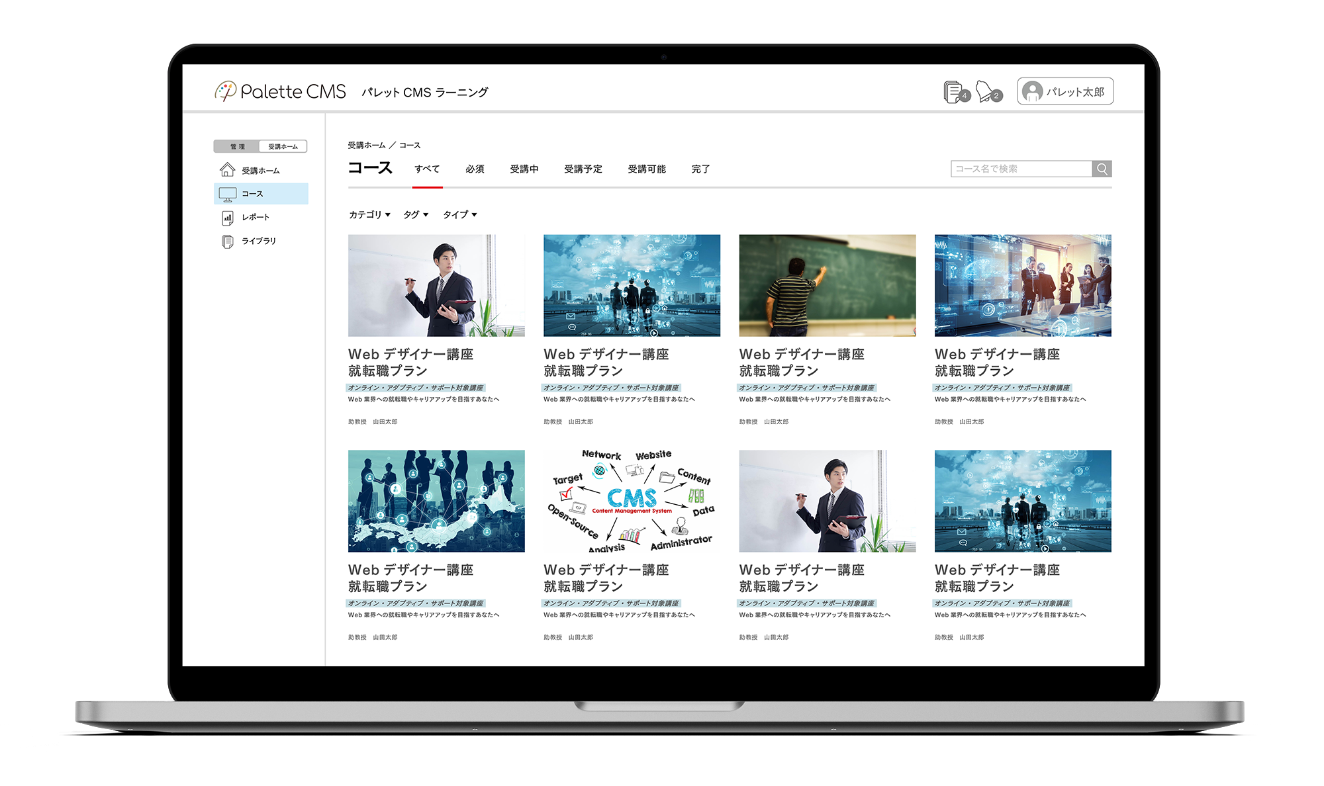1324x786 pixels.
Task: Select the 必須 tab
Action: 475,169
